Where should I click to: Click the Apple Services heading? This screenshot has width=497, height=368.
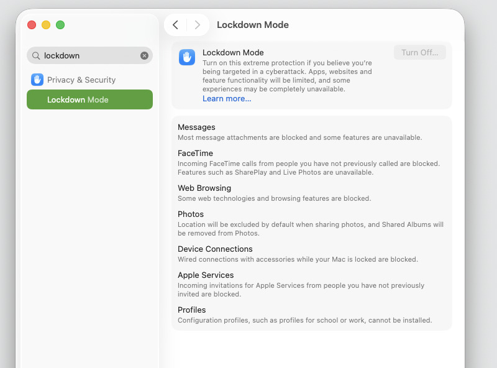206,275
